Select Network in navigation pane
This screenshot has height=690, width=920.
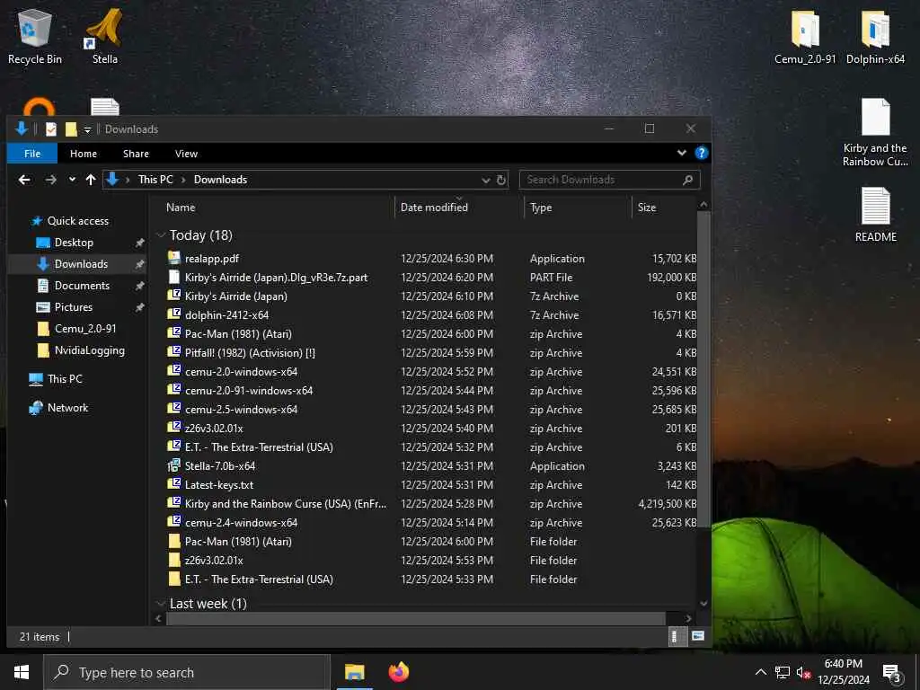(67, 408)
